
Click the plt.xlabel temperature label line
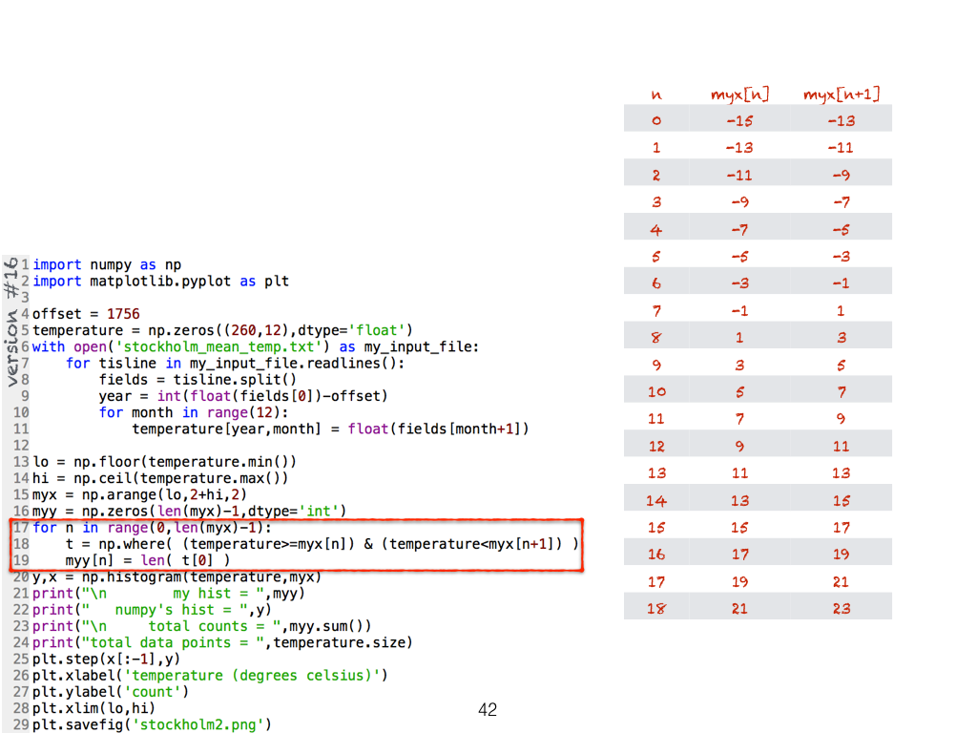[210, 675]
